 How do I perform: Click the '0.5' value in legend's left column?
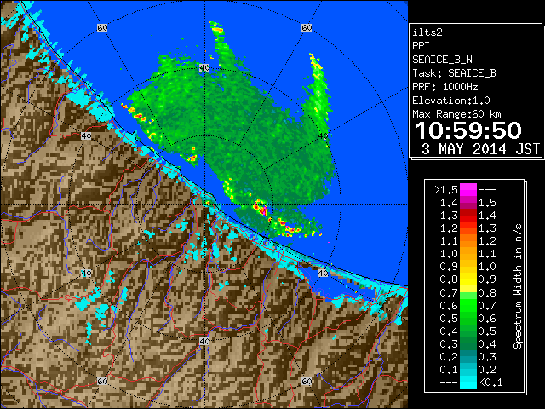point(449,318)
